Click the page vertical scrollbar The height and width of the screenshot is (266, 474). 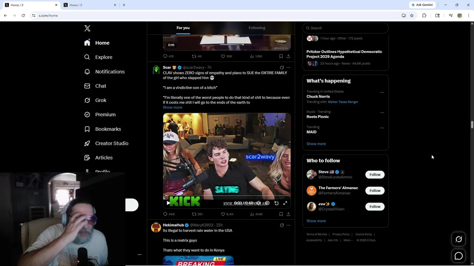pyautogui.click(x=472, y=125)
